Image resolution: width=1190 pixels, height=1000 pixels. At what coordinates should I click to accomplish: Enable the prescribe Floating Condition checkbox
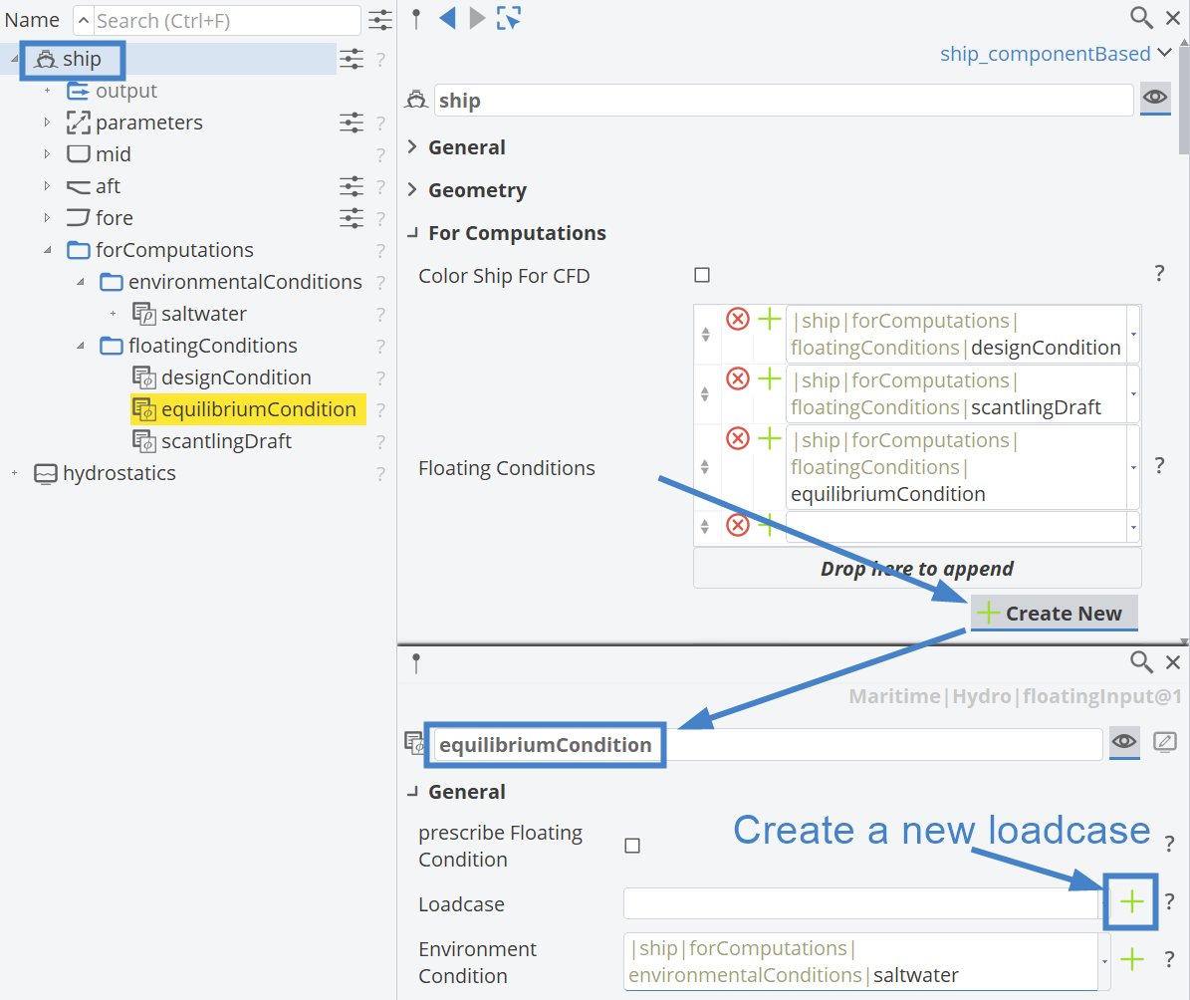[632, 846]
